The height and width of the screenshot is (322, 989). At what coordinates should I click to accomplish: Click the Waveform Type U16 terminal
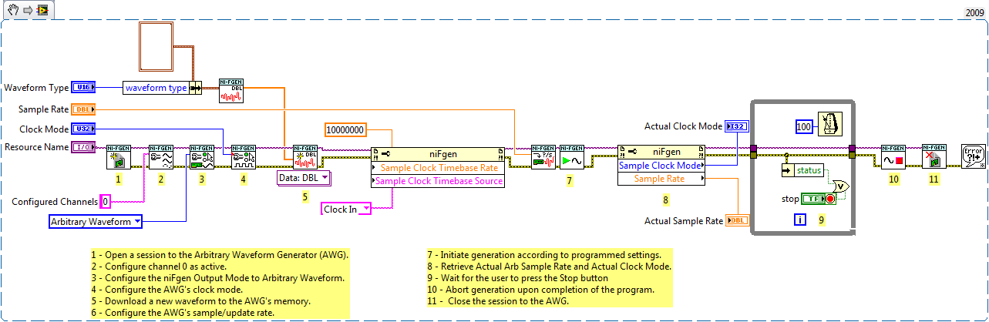click(82, 87)
